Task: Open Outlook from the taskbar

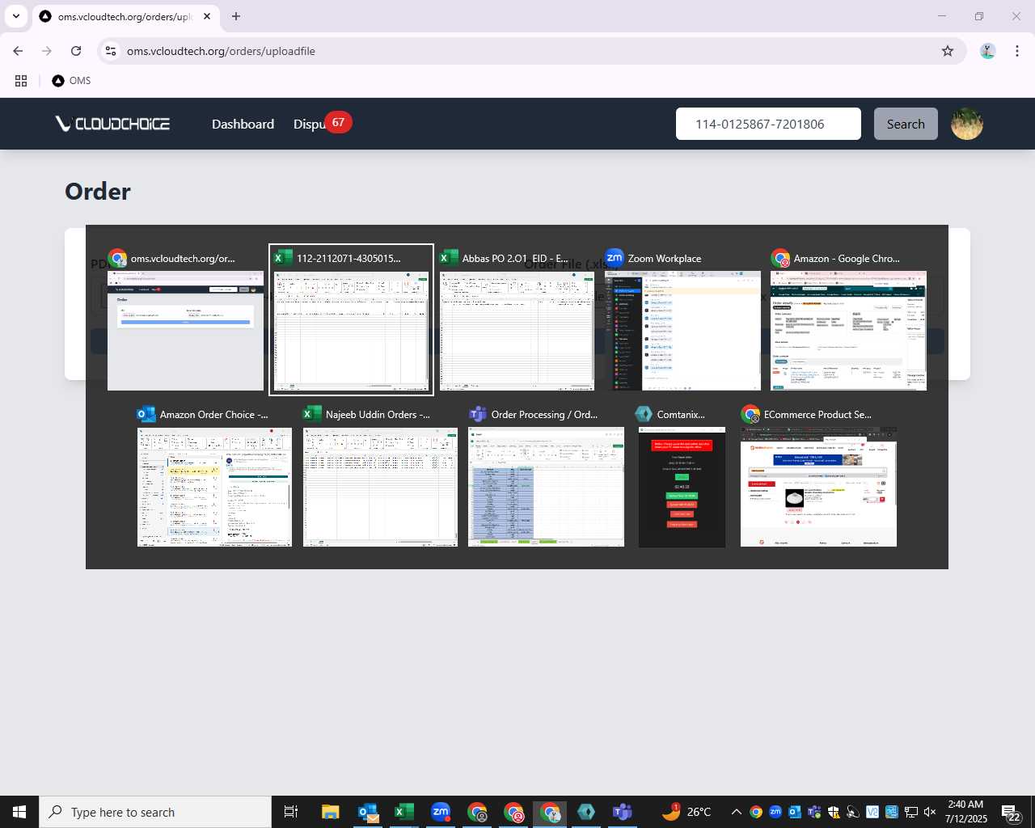Action: click(x=368, y=812)
